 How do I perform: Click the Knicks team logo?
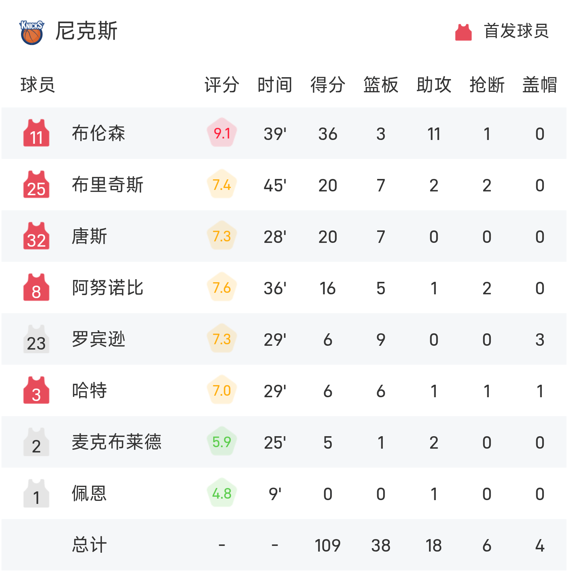click(32, 32)
